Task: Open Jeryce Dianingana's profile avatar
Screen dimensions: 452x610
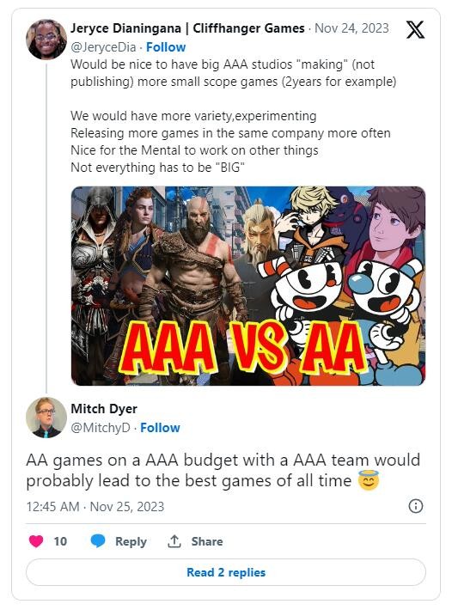Action: click(46, 40)
